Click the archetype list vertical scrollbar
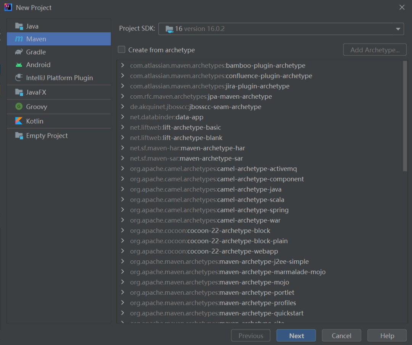Viewport: 412px width, 345px height. (x=405, y=116)
